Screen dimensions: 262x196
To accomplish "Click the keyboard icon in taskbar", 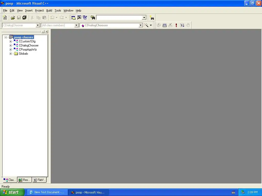I will pos(233,192).
